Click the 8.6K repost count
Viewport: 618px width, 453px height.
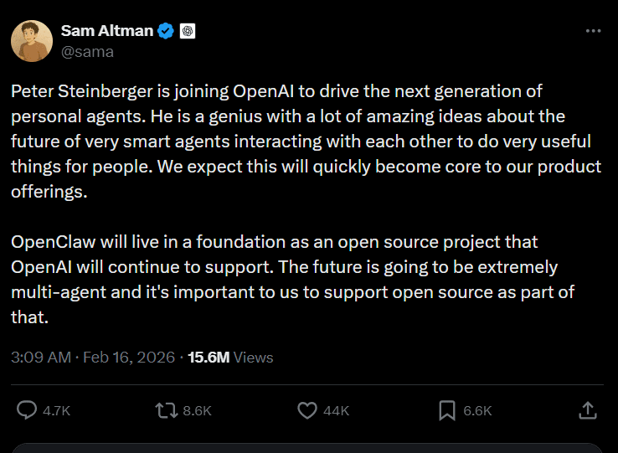coord(197,411)
